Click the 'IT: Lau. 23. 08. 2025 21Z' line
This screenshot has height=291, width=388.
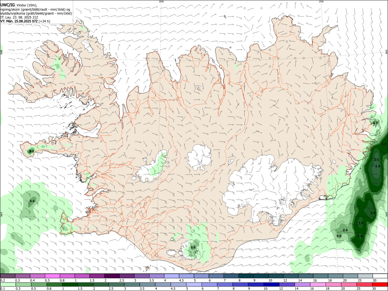(x=19, y=17)
